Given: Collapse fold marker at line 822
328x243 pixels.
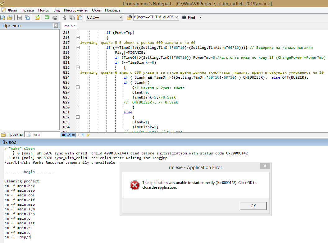Looking at the screenshot, I should coord(78,67).
